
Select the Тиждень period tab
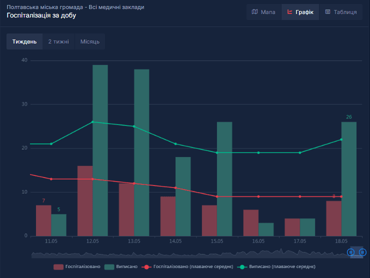(x=24, y=41)
